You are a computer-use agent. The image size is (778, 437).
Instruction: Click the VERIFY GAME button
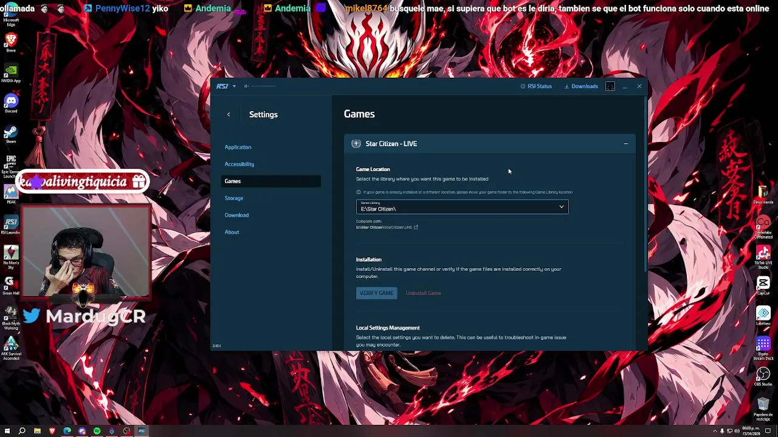(x=376, y=293)
